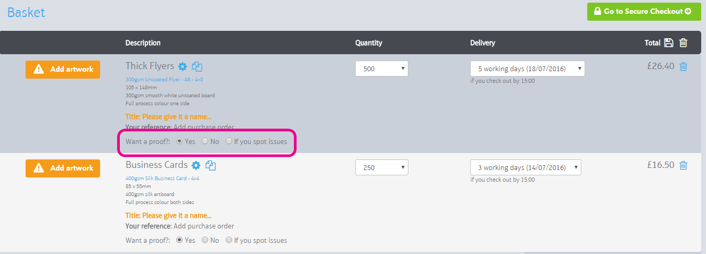Open the 500 quantity dropdown
Image resolution: width=706 pixels, height=254 pixels.
[382, 69]
